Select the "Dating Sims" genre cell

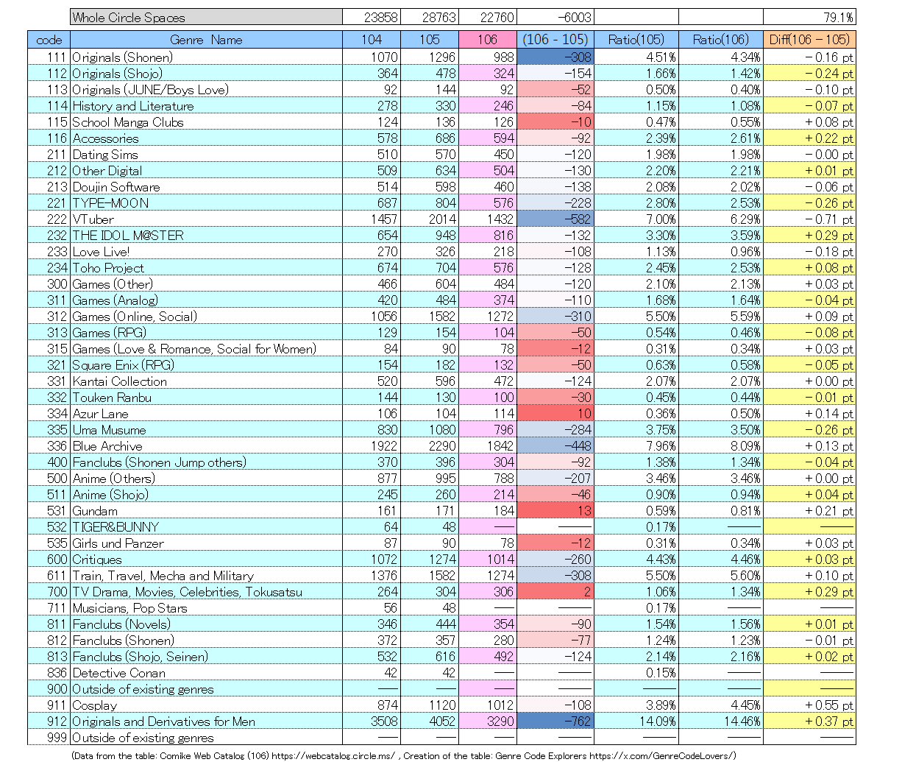click(x=206, y=155)
